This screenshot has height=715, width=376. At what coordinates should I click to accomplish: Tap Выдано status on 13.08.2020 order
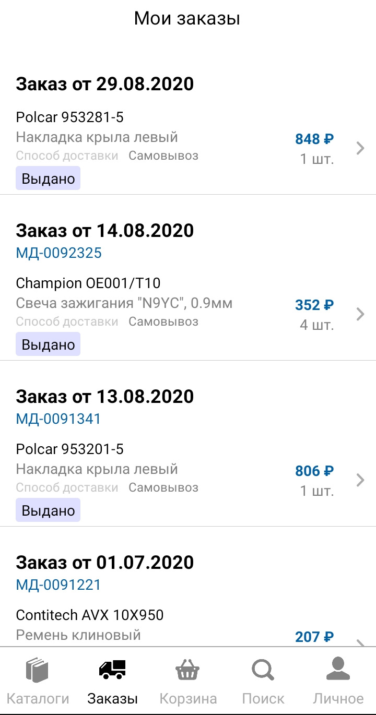[48, 510]
